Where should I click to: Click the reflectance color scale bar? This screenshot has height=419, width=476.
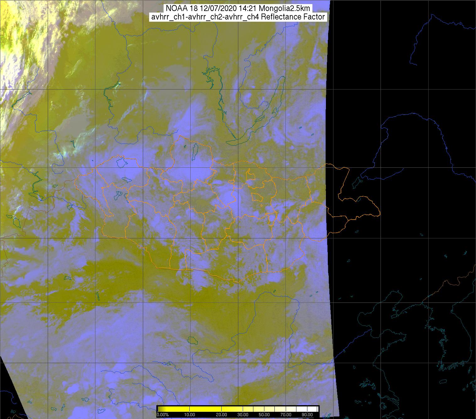pyautogui.click(x=238, y=409)
